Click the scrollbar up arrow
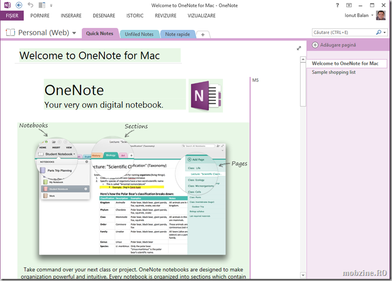Image resolution: width=392 pixels, height=281 pixels. coord(303,59)
